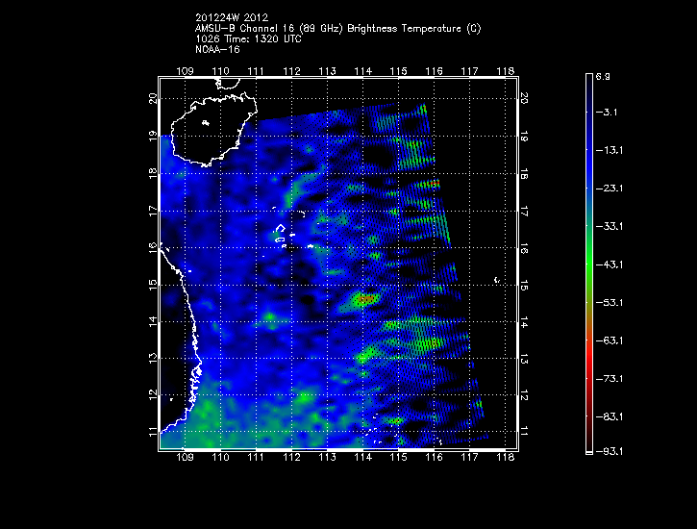Click the small white island outlines at map center
697x529 pixels.
tap(283, 234)
